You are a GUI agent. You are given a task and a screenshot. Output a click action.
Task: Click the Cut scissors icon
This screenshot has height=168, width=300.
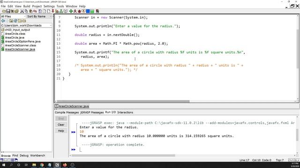[x=22, y=11]
